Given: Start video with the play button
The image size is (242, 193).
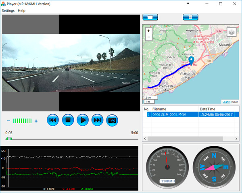Looking at the screenshot, I should [x=82, y=120].
